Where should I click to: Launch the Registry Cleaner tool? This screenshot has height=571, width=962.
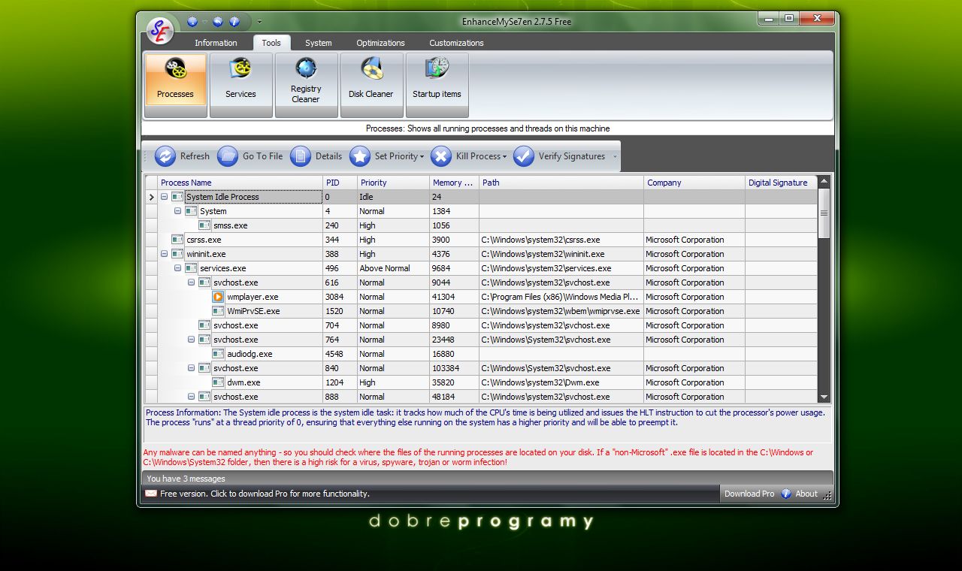(306, 85)
